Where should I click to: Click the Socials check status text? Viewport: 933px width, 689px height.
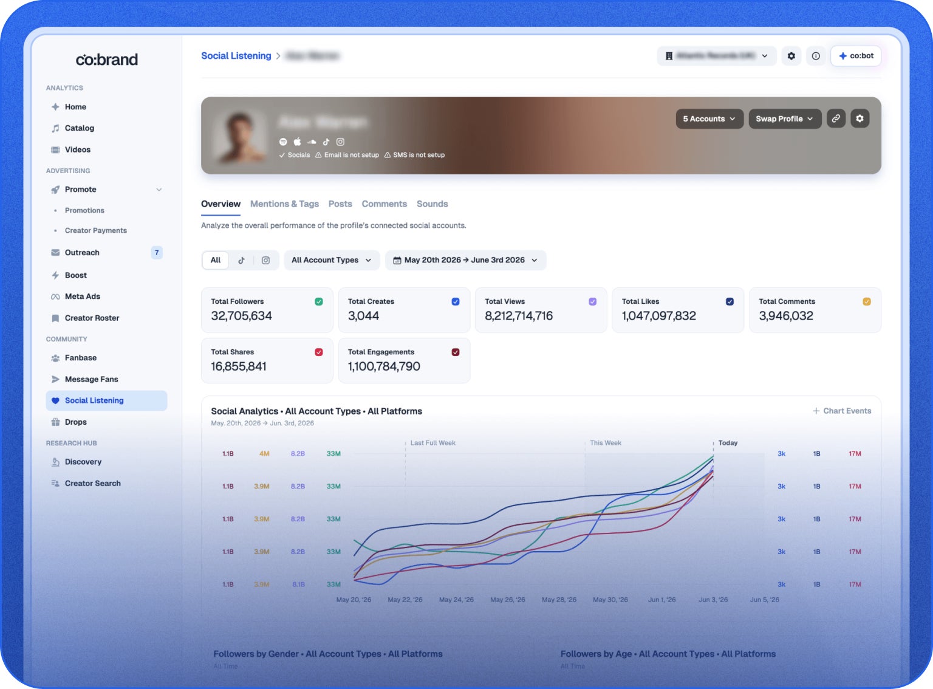(x=295, y=155)
